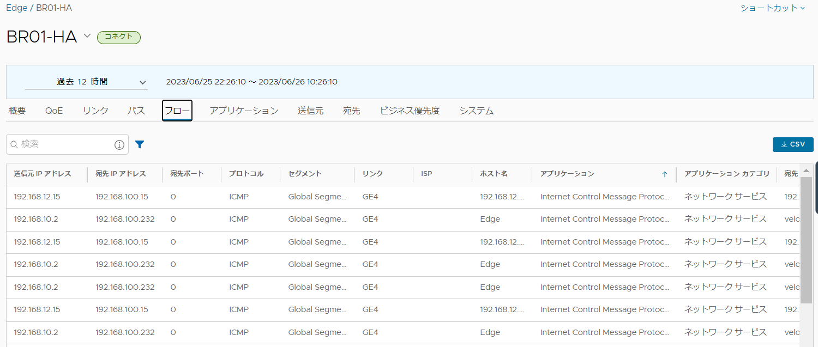818x347 pixels.
Task: Sort by プロトコル column header
Action: point(246,174)
